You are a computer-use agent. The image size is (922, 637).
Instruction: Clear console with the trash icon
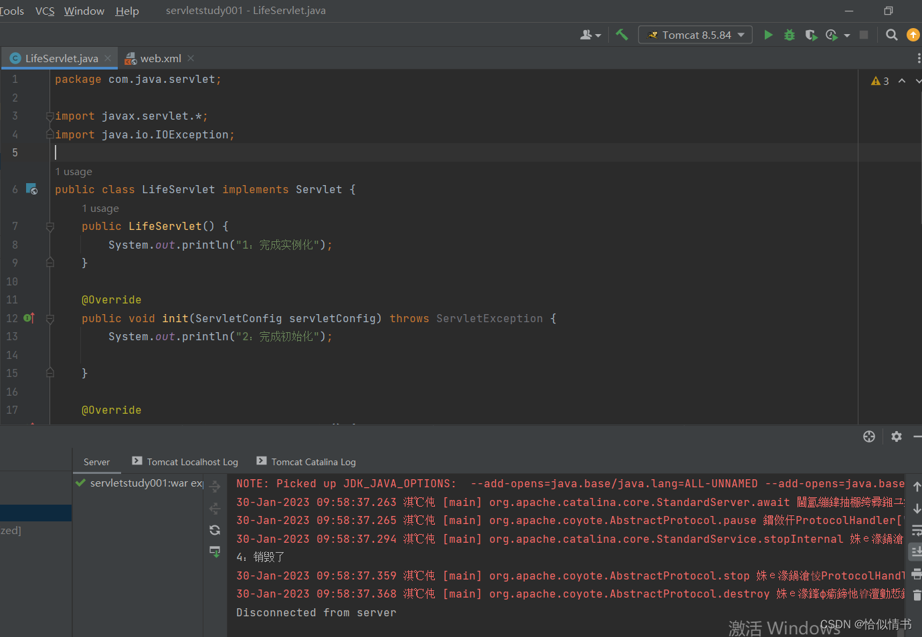917,595
